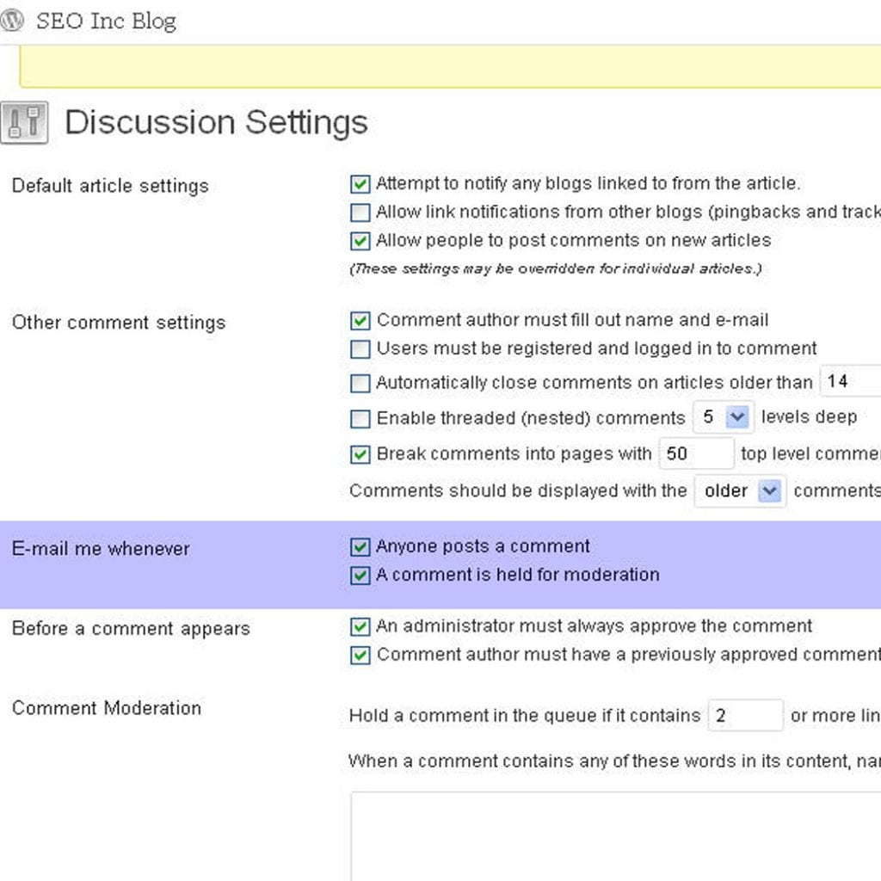Click the Other comment settings label
Viewport: 881px width, 881px height.
[x=119, y=323]
